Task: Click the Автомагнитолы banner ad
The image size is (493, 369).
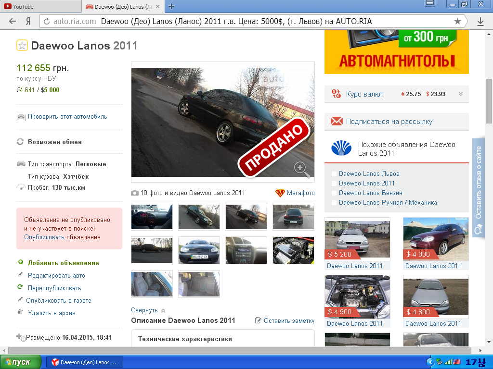Action: (397, 52)
